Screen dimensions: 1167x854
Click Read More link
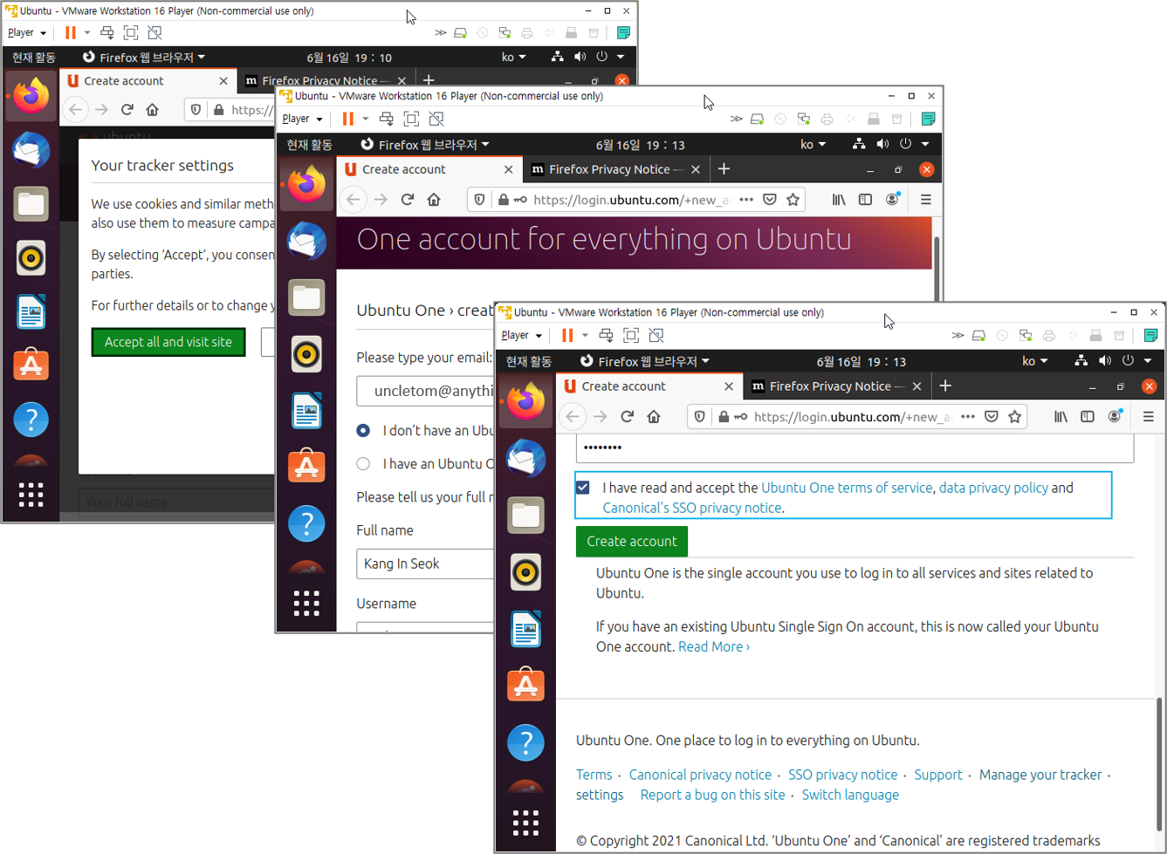click(714, 646)
